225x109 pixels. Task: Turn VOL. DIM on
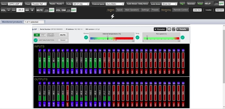point(69,10)
